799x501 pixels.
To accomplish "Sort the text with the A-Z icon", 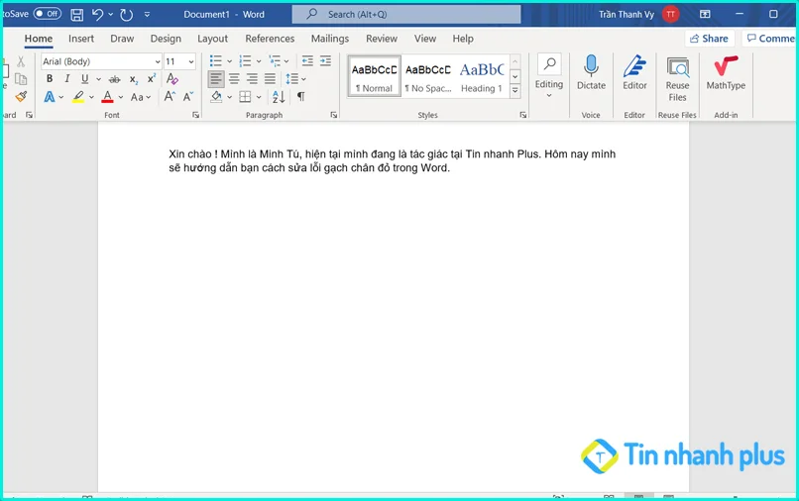I will pyautogui.click(x=279, y=97).
